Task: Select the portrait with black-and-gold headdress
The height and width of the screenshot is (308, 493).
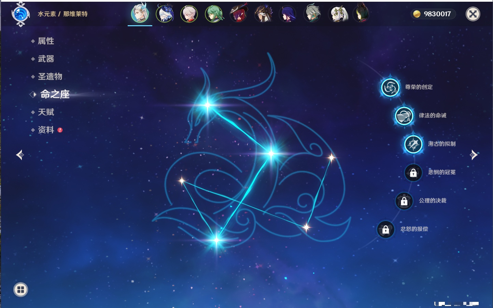Action: (x=263, y=14)
